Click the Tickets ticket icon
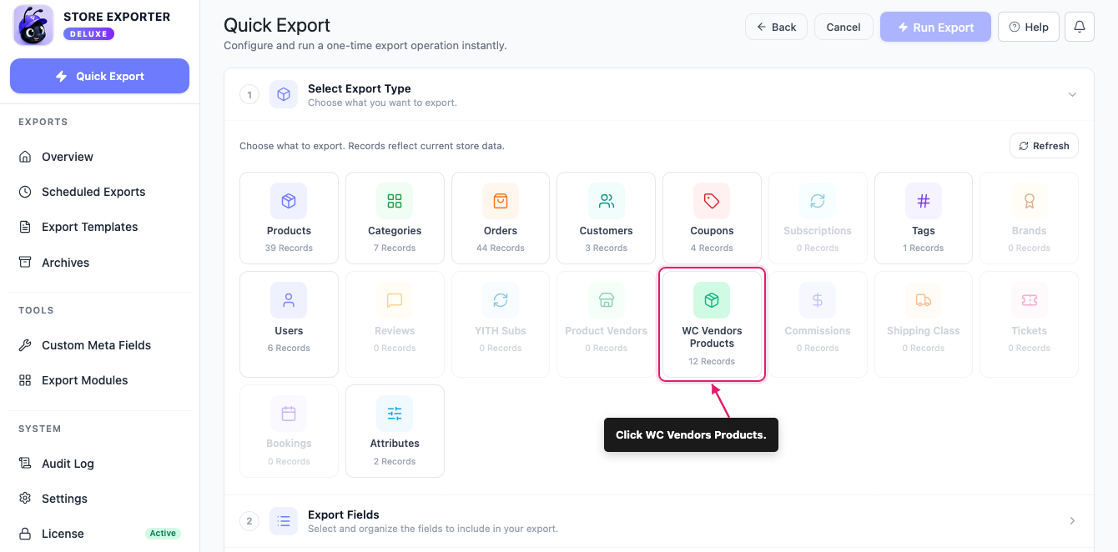 1029,300
